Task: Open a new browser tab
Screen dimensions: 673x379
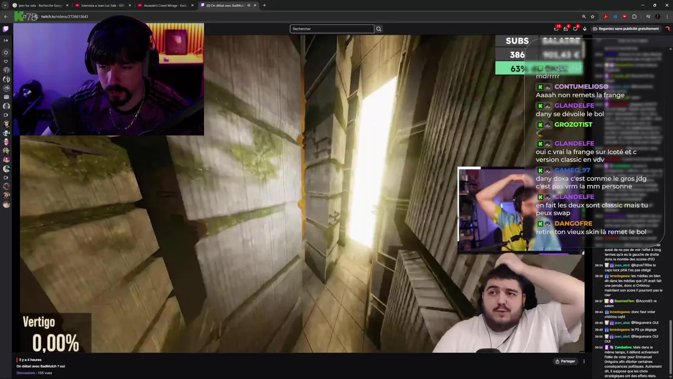Action: [x=264, y=5]
